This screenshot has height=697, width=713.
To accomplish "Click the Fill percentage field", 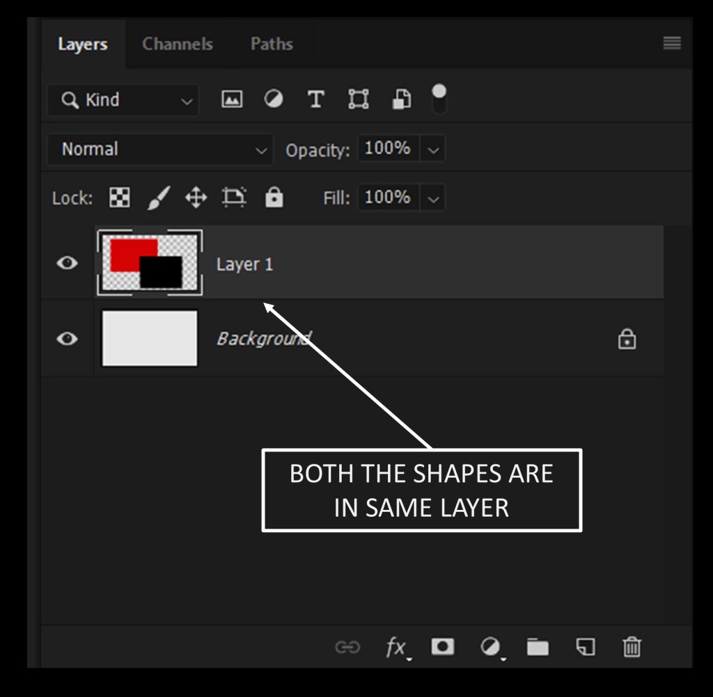I will (x=388, y=198).
